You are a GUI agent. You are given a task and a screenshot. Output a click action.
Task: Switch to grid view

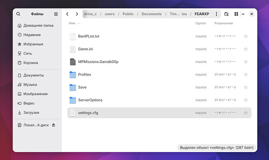[x=236, y=14]
